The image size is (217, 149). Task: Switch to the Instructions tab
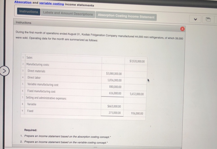point(29,12)
